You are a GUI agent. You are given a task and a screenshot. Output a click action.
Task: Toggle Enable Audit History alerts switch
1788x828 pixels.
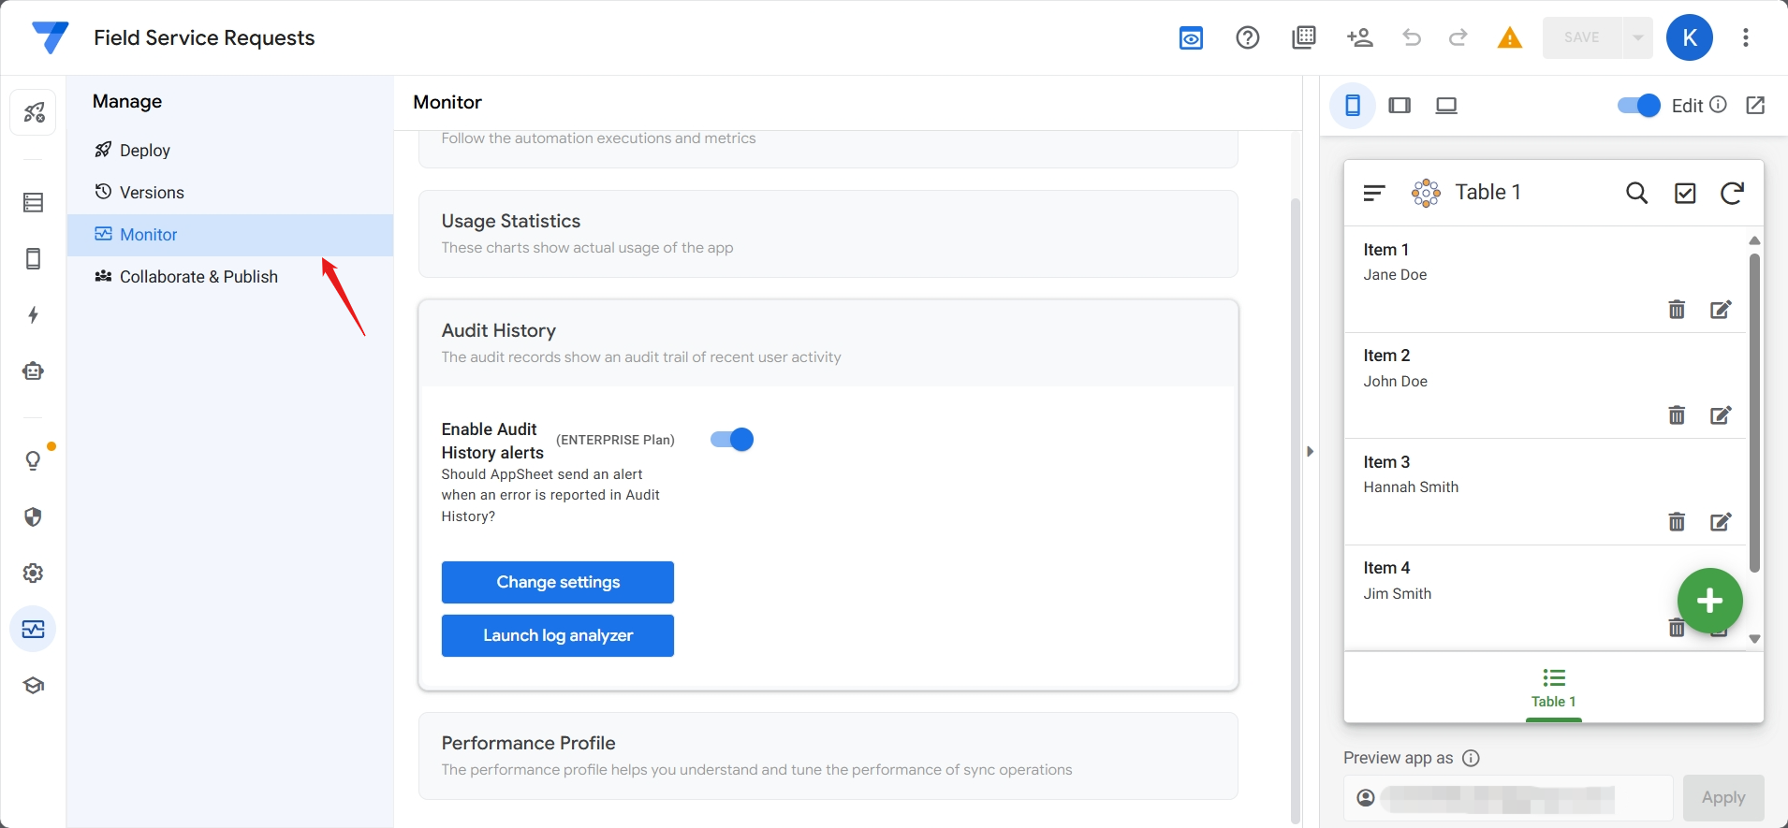tap(732, 440)
